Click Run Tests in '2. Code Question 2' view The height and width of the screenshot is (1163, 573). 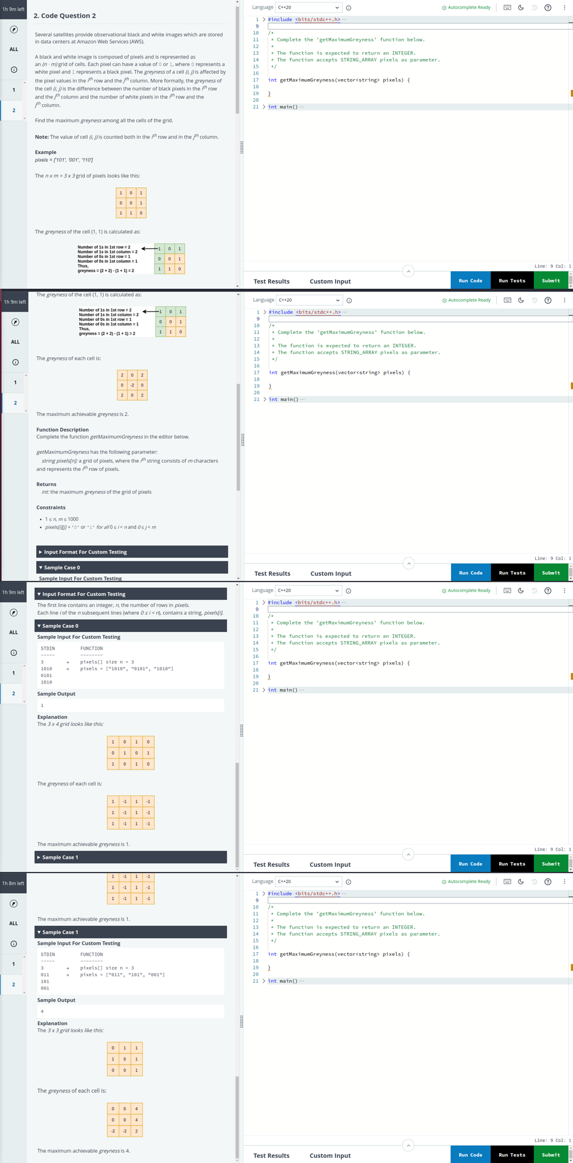tap(512, 281)
